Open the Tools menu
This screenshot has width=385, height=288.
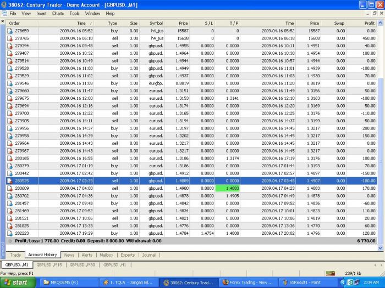[x=74, y=13]
